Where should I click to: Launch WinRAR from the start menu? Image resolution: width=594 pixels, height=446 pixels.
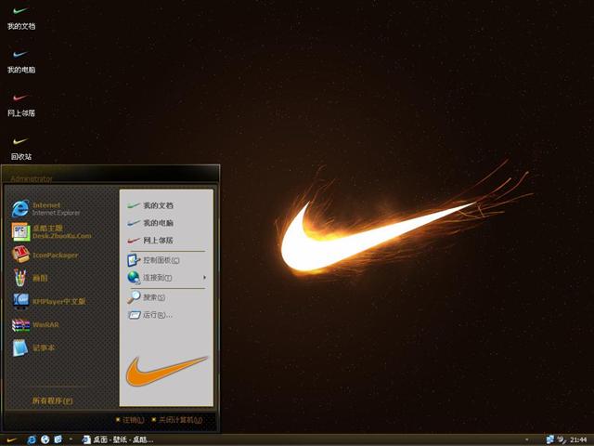point(35,324)
